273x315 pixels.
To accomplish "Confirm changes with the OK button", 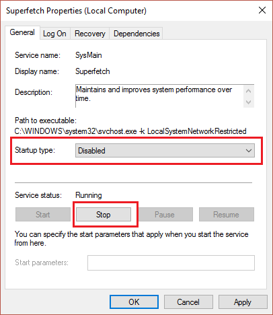I will pyautogui.click(x=134, y=302).
